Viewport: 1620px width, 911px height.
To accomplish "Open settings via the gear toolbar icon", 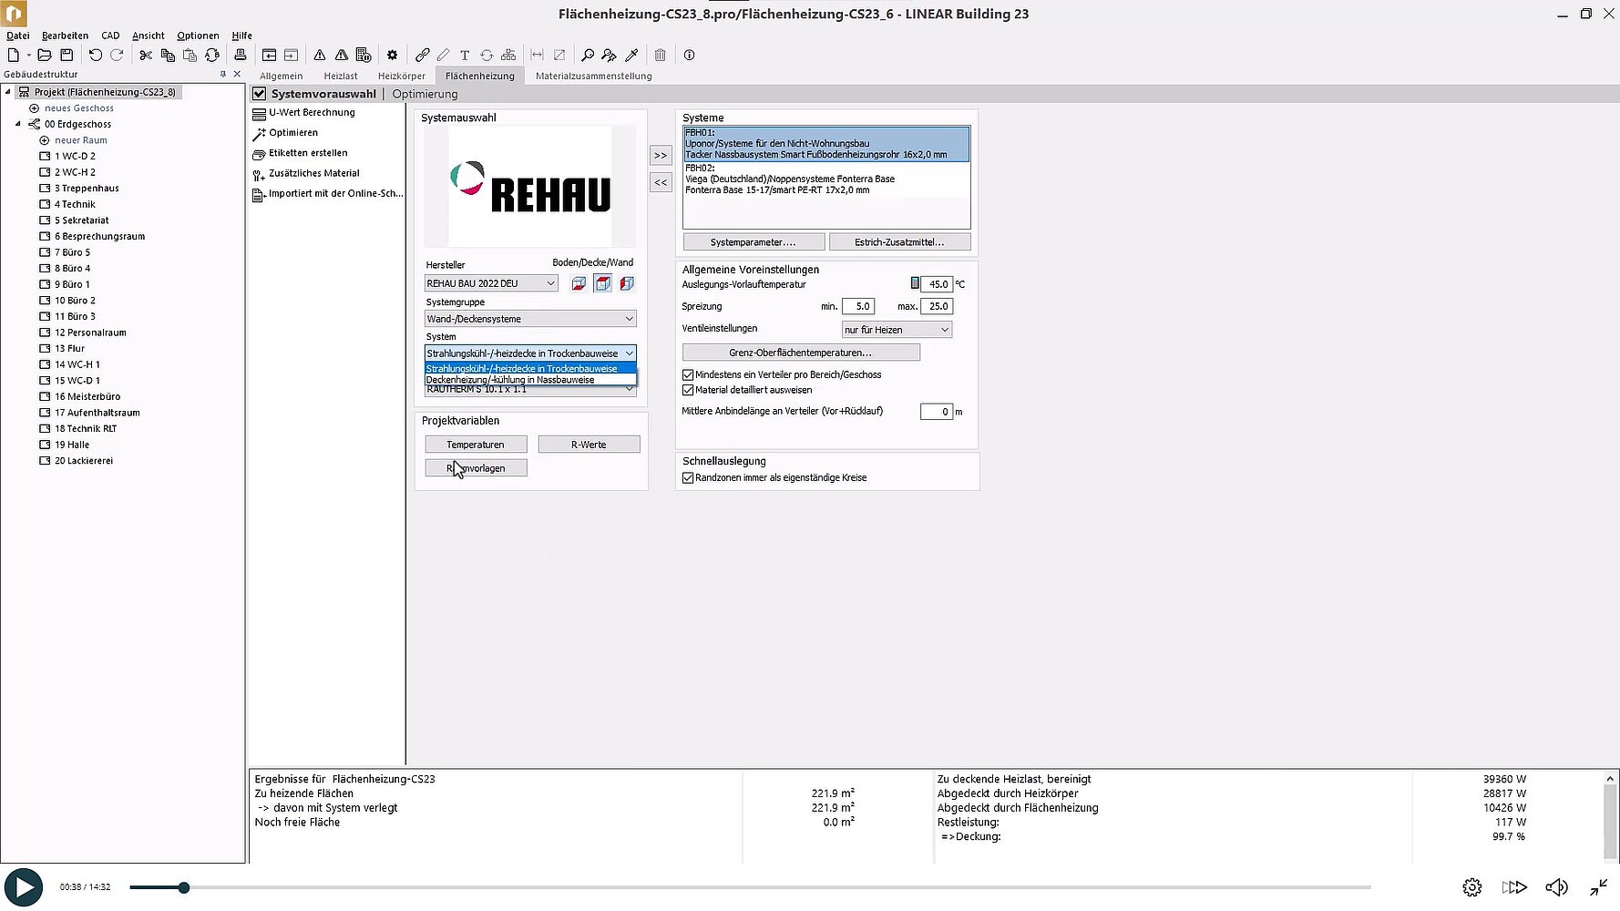I will pyautogui.click(x=393, y=55).
